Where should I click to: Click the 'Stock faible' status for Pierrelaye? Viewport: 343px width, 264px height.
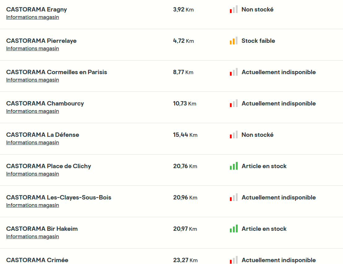point(258,41)
